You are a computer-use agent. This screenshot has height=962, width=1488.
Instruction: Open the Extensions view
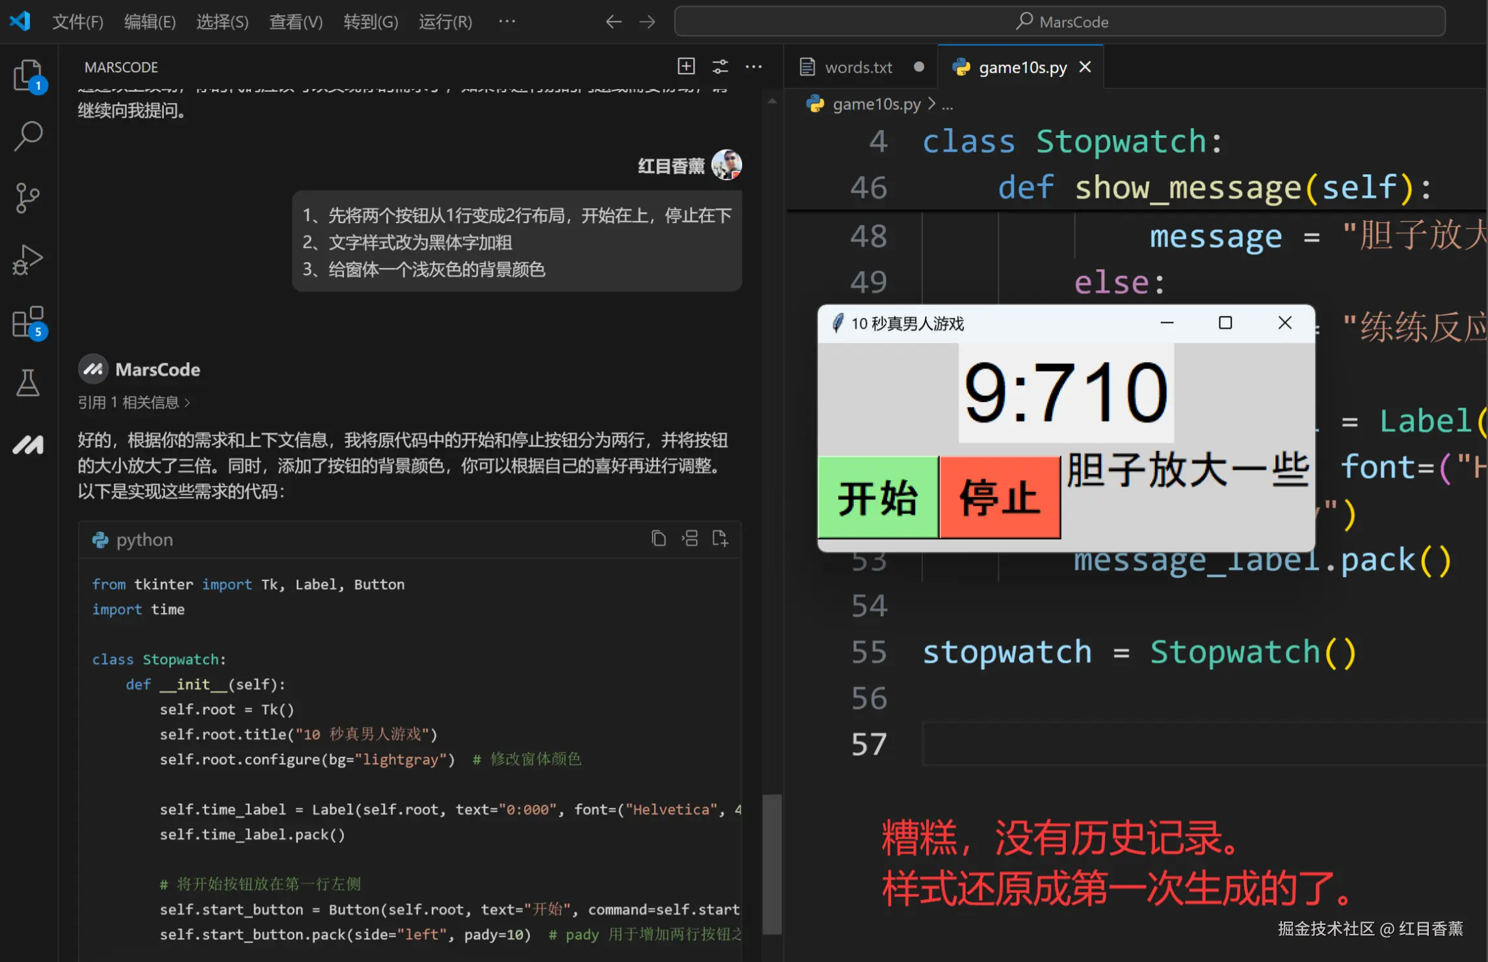click(x=28, y=321)
